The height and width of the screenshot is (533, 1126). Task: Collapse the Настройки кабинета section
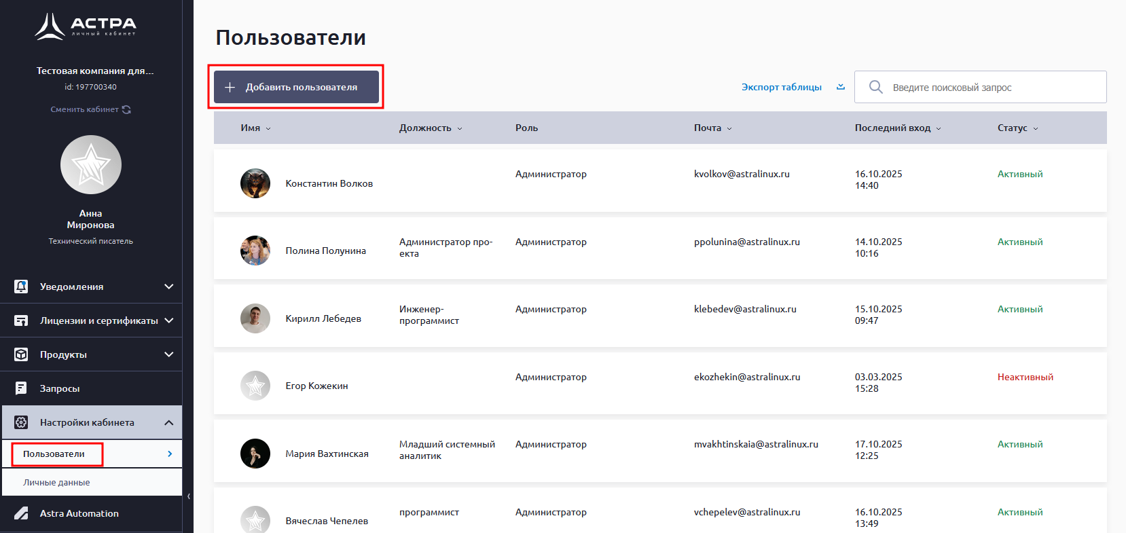(x=168, y=422)
